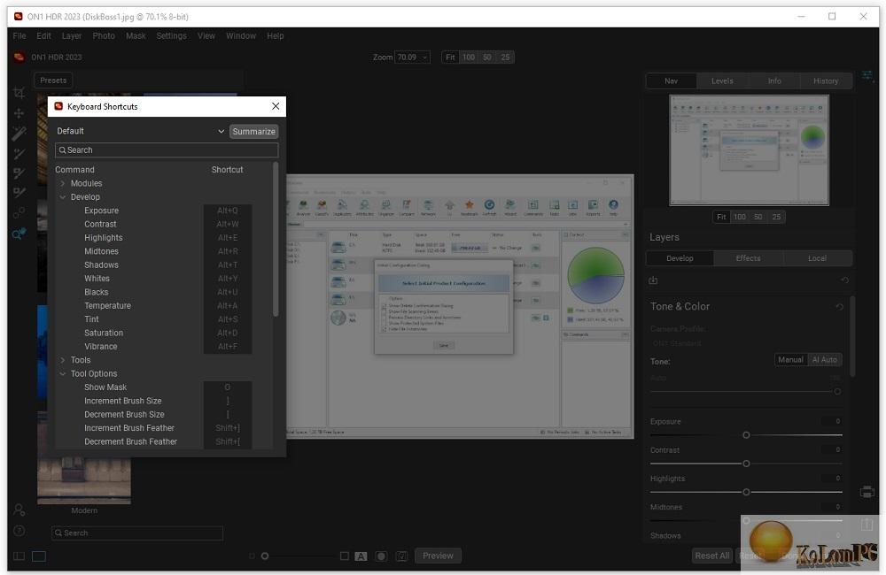Click the panel settings sliders icon top right
The image size is (886, 575).
point(868,75)
